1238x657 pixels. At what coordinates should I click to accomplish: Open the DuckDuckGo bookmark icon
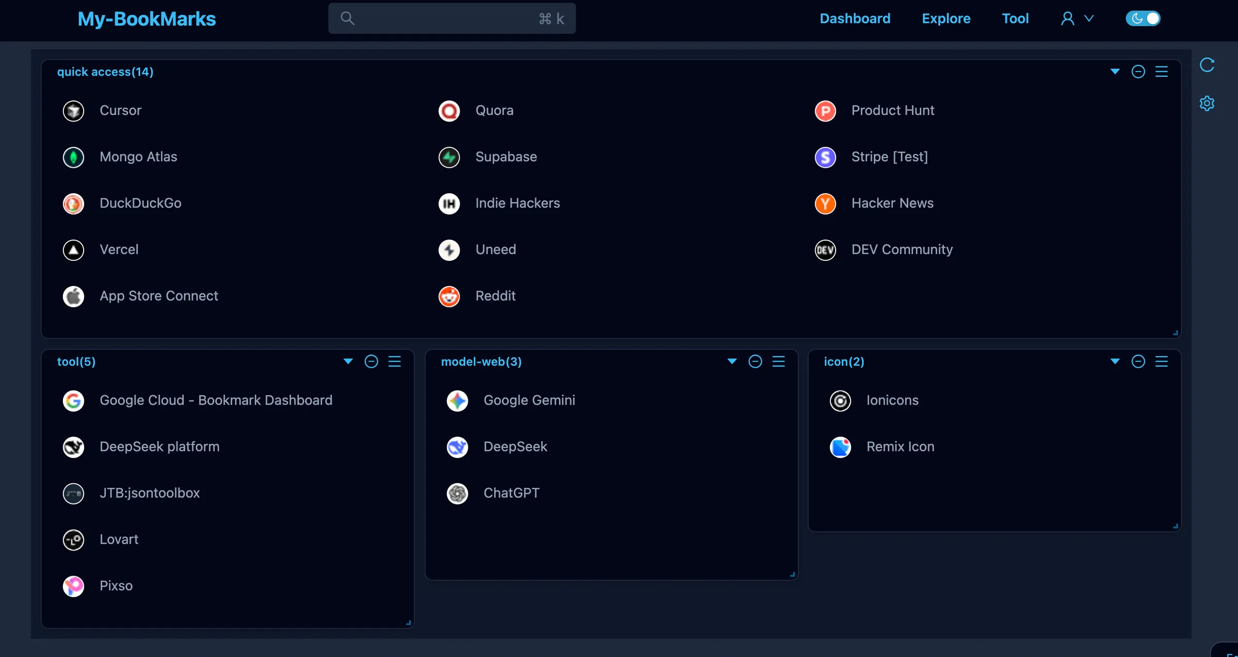(x=73, y=204)
